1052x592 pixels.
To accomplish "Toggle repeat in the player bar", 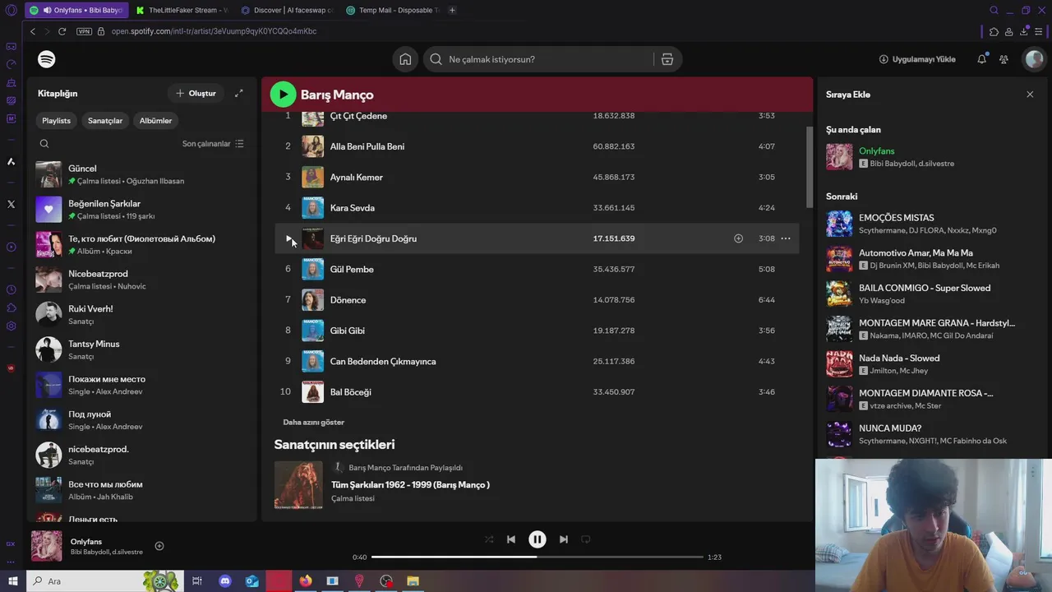I will pyautogui.click(x=586, y=539).
